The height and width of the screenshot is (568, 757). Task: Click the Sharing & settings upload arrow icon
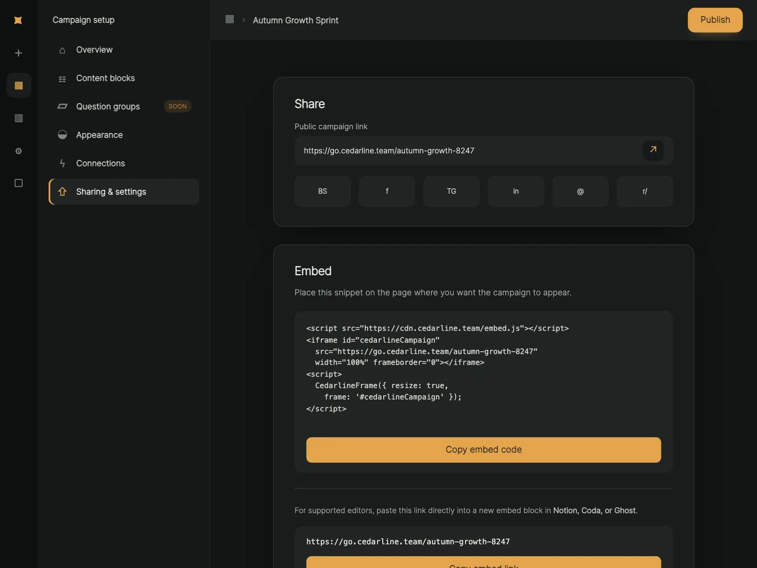coord(62,192)
